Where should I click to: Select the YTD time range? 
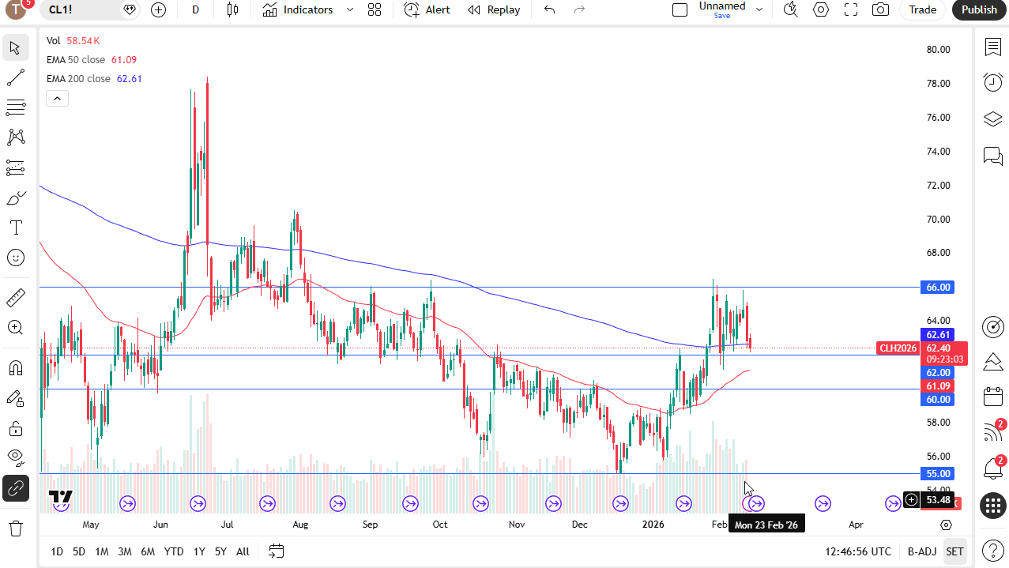click(174, 551)
